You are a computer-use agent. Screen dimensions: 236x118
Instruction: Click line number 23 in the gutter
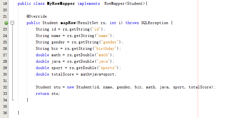[5, 29]
